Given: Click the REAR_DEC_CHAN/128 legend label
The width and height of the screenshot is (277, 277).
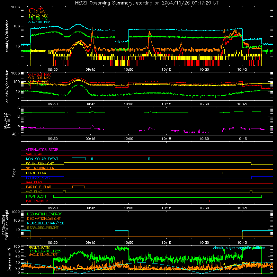Looking at the screenshot, I should click(x=46, y=223).
